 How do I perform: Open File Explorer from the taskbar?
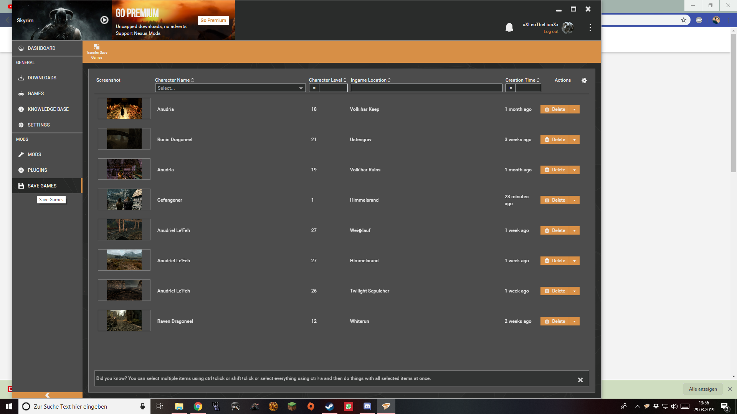point(179,406)
